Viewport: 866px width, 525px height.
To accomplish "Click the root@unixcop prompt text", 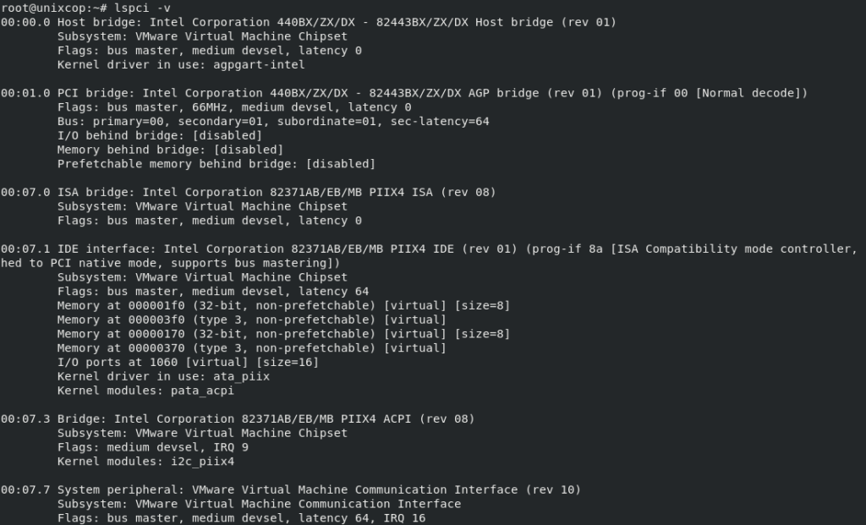I will coord(54,8).
